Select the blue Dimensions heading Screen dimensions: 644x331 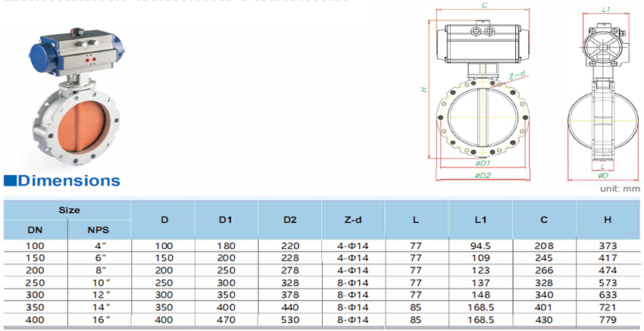click(x=62, y=180)
